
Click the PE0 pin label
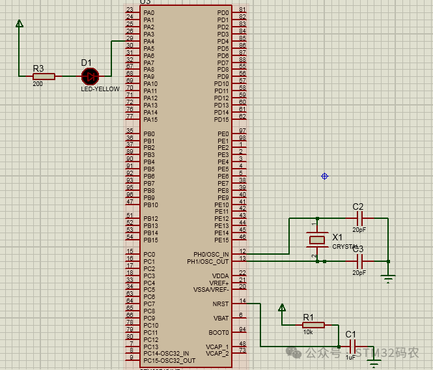pos(223,134)
